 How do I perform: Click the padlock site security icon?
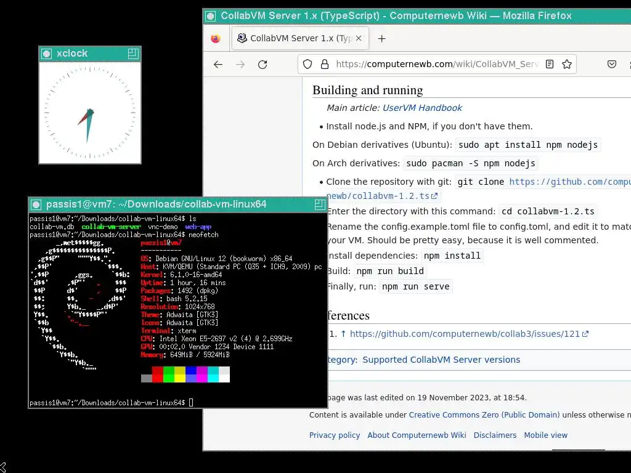pyautogui.click(x=324, y=64)
